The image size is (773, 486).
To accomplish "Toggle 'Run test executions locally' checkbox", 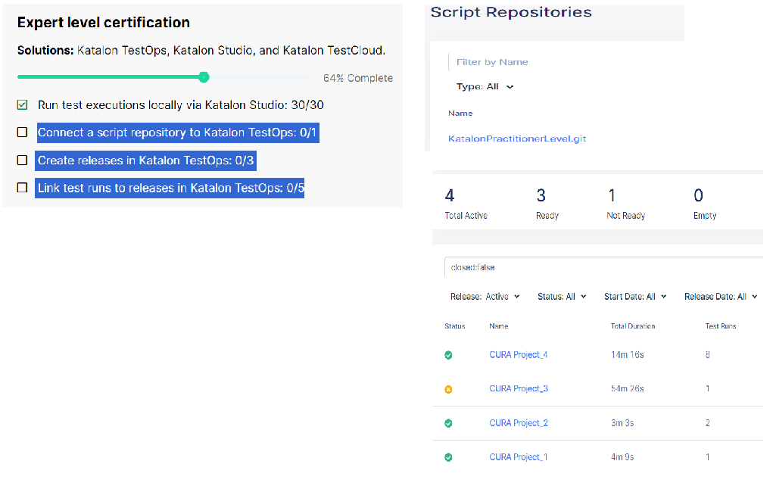I will [x=23, y=105].
